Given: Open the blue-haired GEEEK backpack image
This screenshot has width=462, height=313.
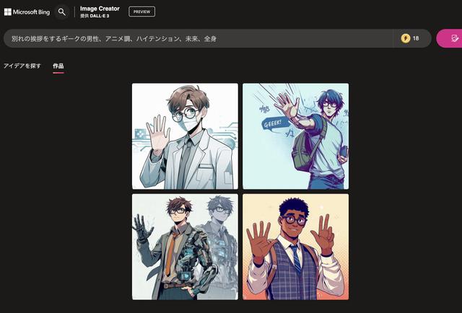Looking at the screenshot, I should click(295, 136).
